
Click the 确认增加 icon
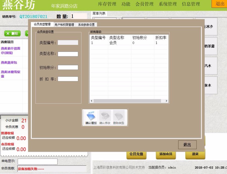click(x=91, y=117)
